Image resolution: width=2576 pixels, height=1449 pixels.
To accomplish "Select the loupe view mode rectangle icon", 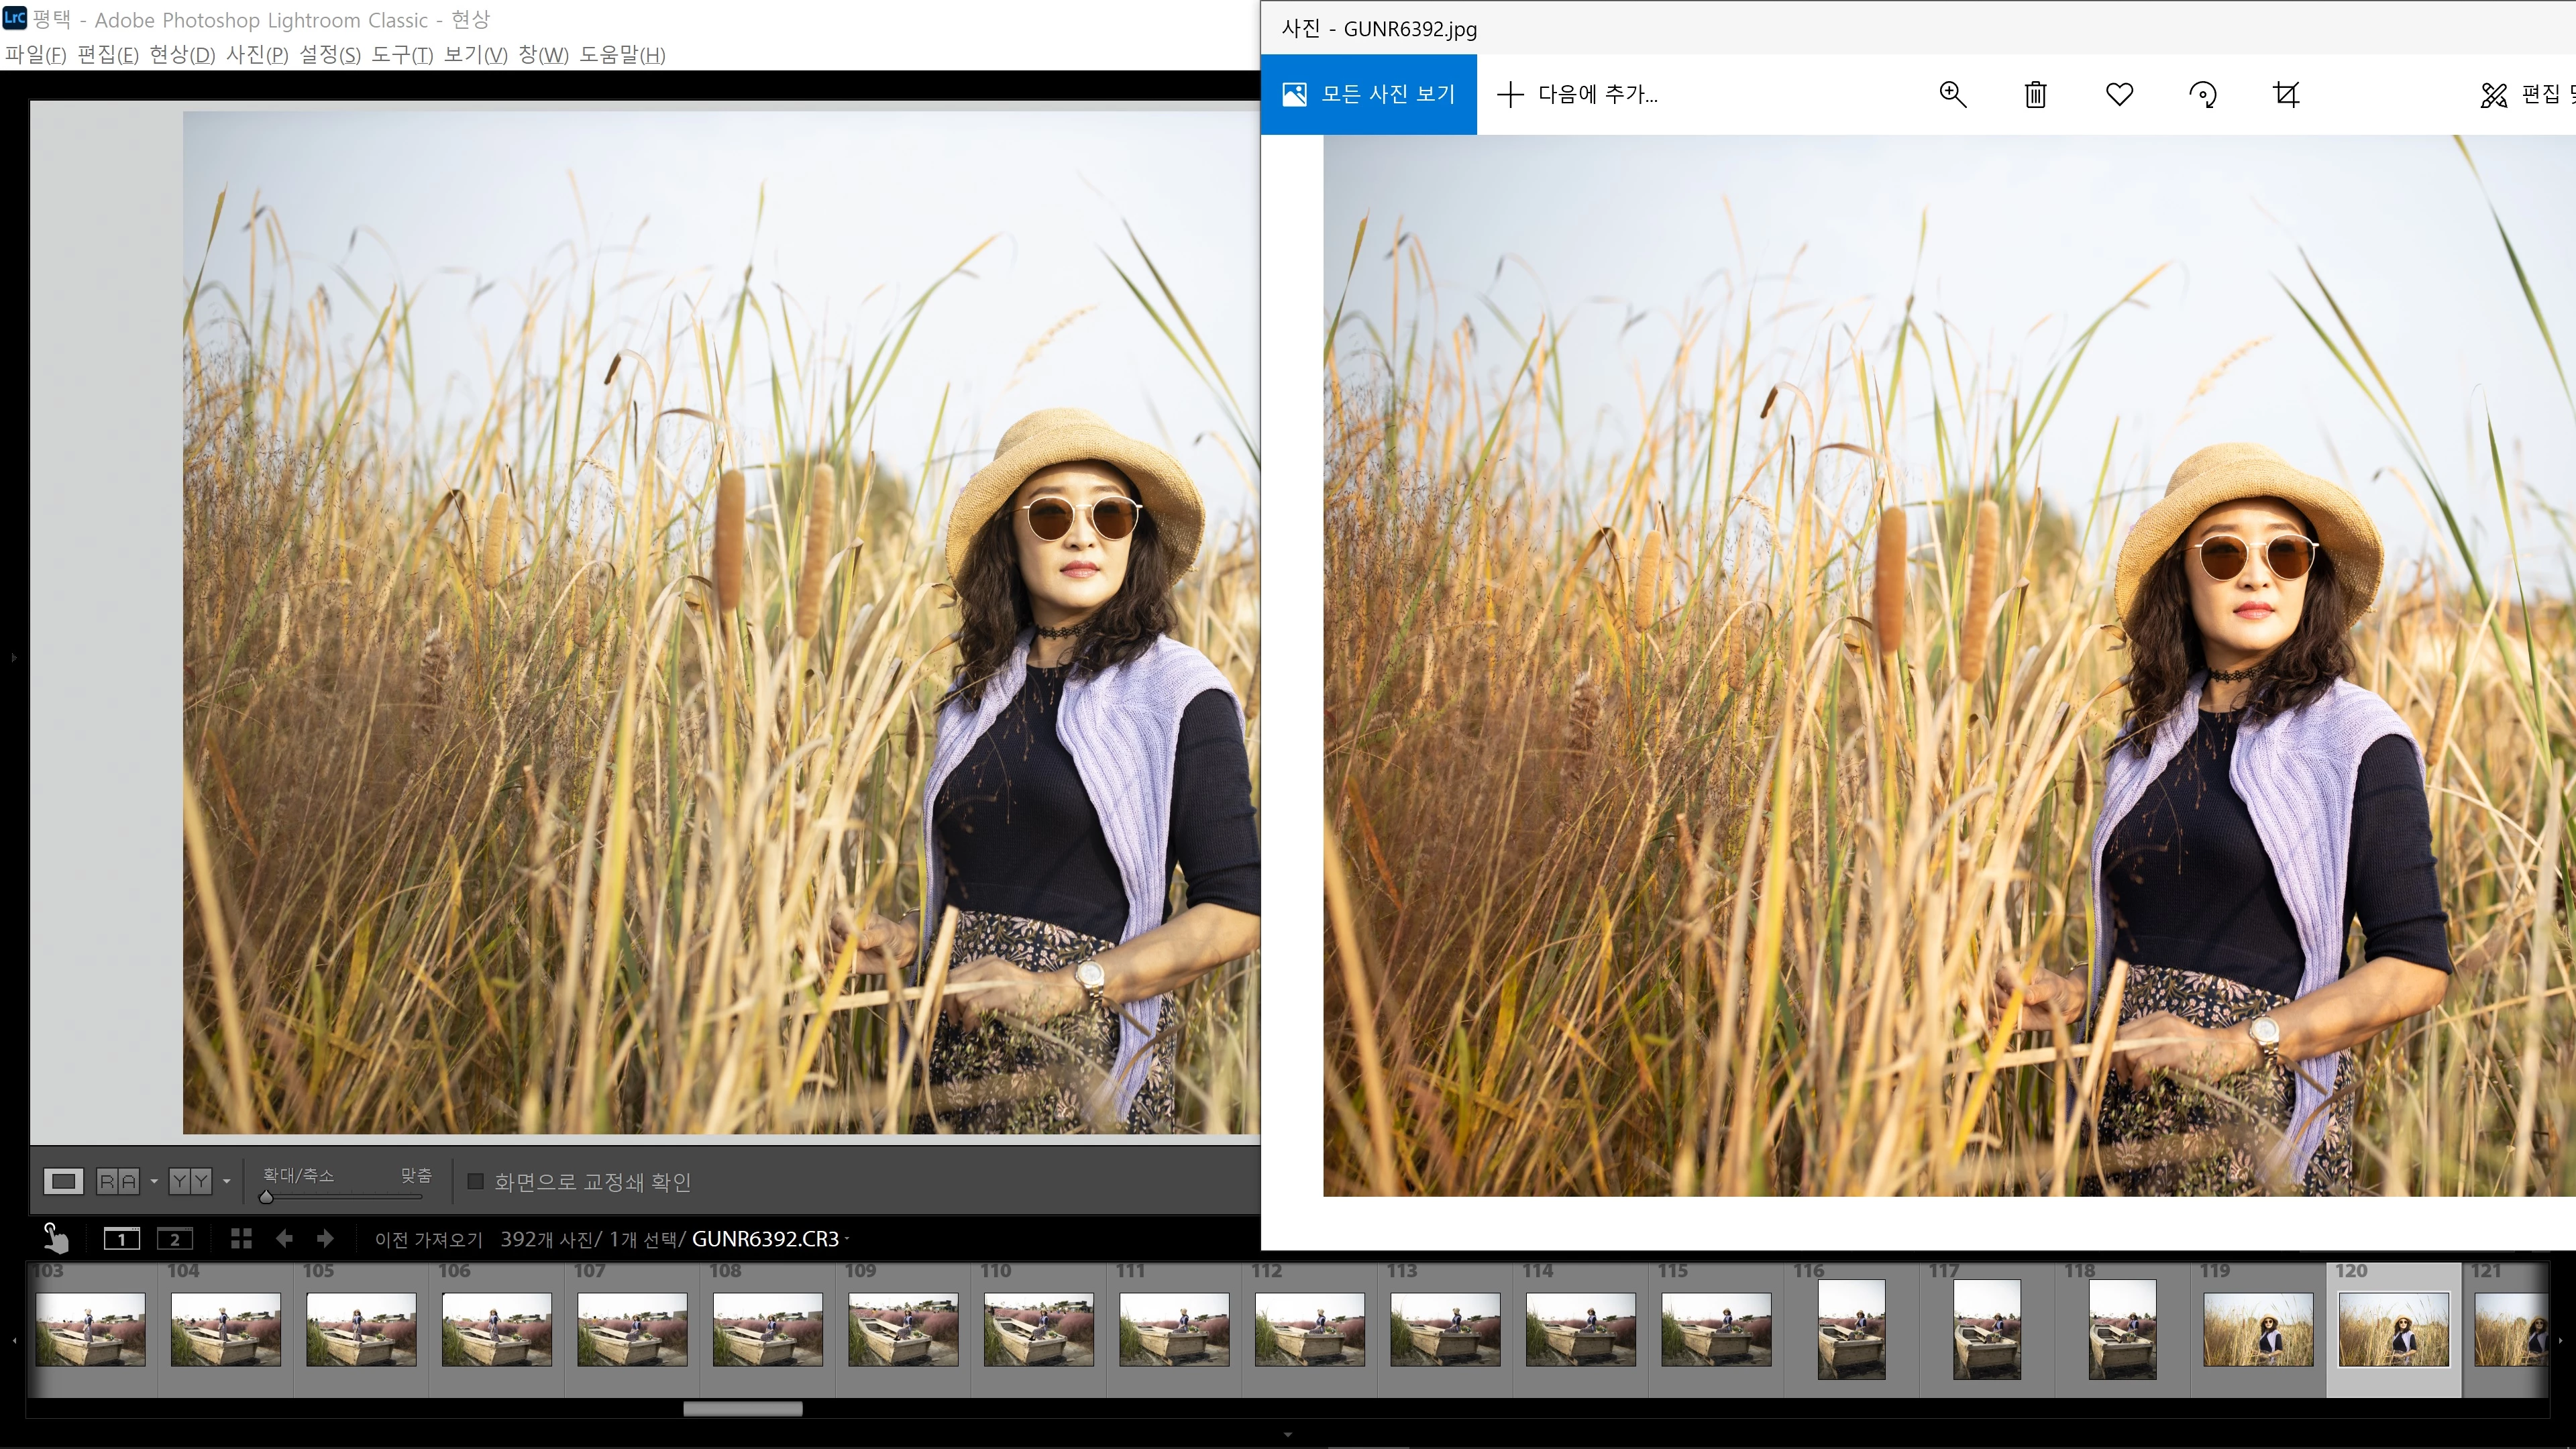I will point(63,1182).
